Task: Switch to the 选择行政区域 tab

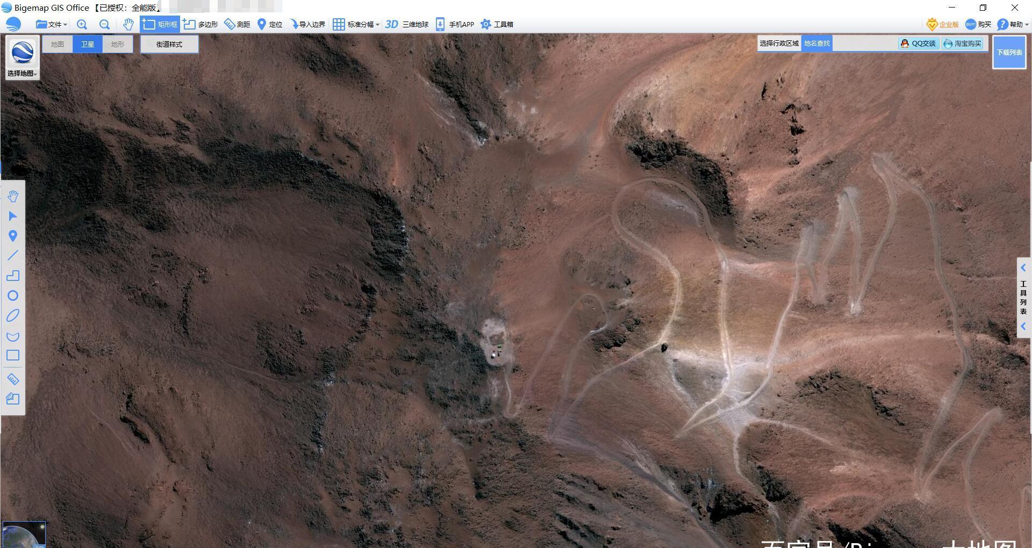Action: (779, 44)
